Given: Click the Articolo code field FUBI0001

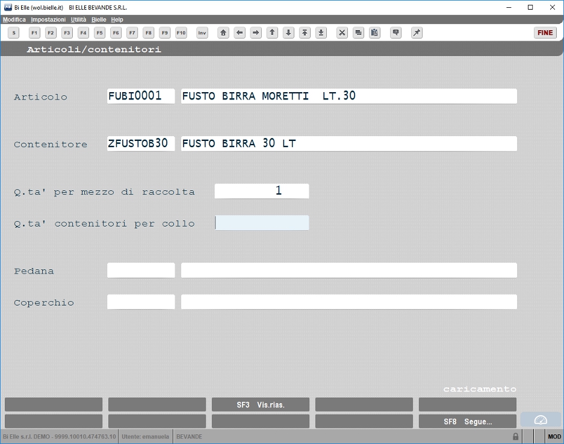Looking at the screenshot, I should pos(141,96).
